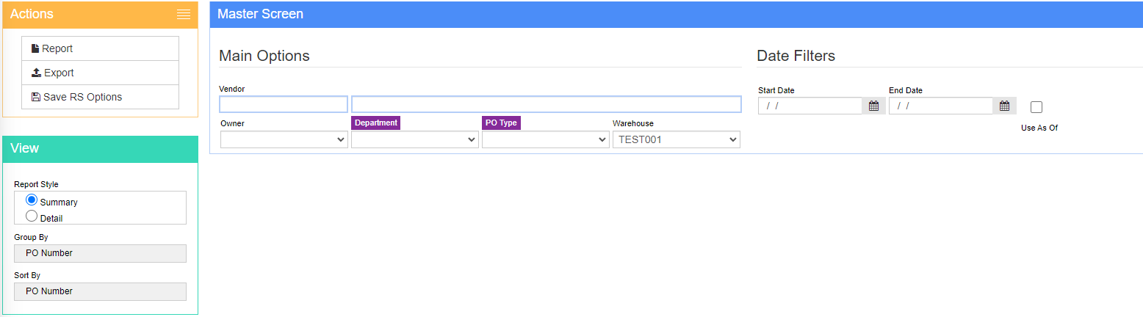Image resolution: width=1143 pixels, height=317 pixels.
Task: Open the PO Type dropdown
Action: (546, 139)
